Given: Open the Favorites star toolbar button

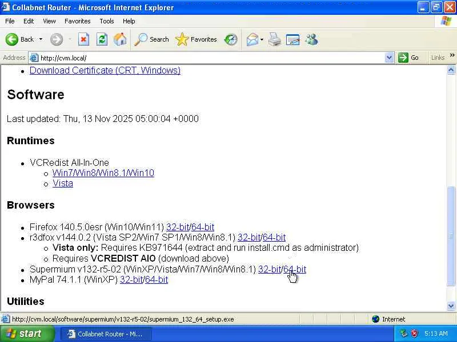Looking at the screenshot, I should 196,39.
